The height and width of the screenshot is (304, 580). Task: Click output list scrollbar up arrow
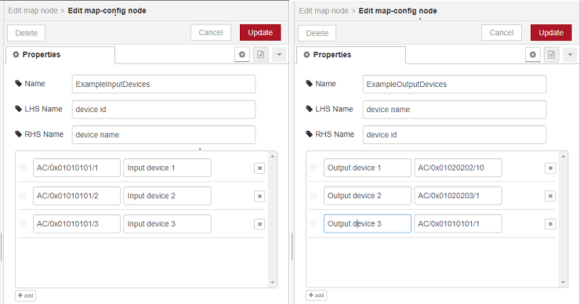point(563,157)
